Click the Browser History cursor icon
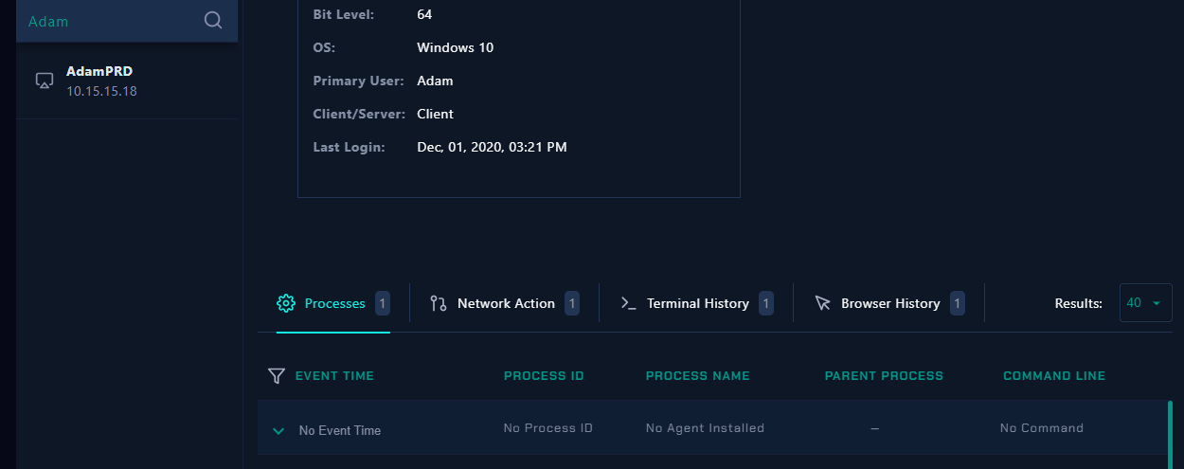This screenshot has height=469, width=1184. click(822, 303)
